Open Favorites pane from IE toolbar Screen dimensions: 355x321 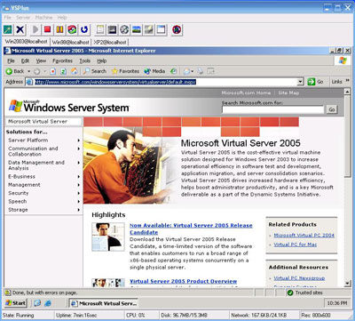pos(125,71)
